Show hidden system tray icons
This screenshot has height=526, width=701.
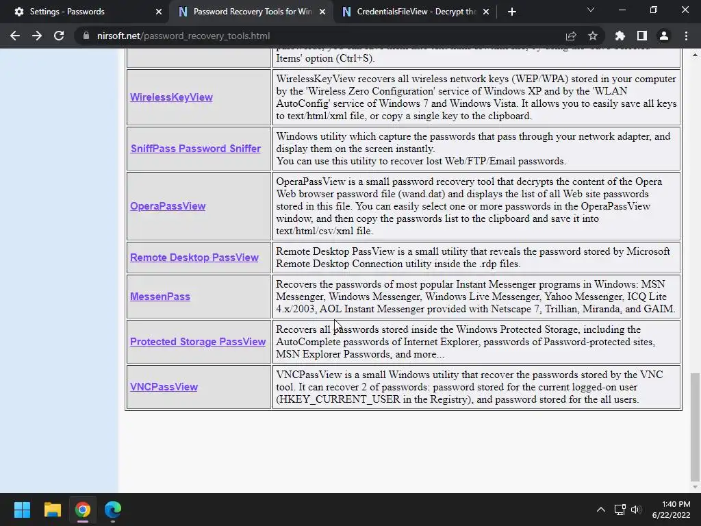[x=601, y=510]
